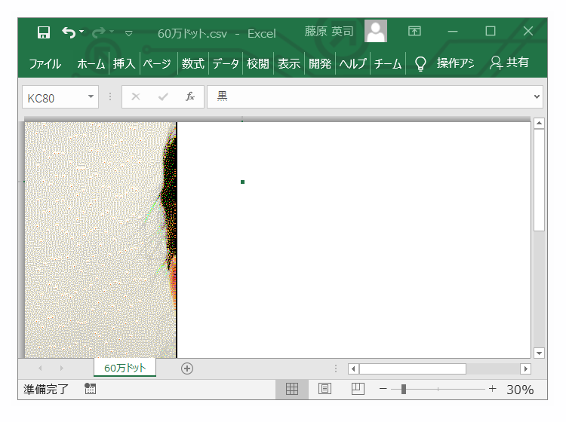Viewport: 566px width, 422px height.
Task: Switch to the ホーム tab
Action: click(91, 63)
